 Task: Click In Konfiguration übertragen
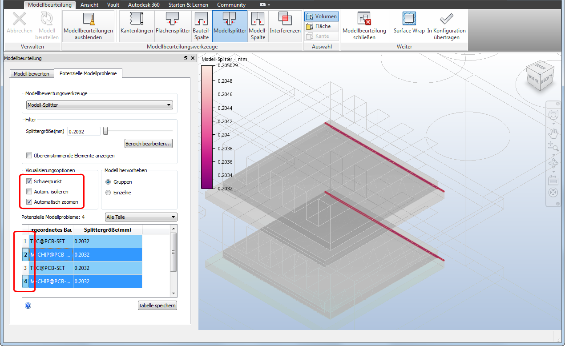(447, 26)
